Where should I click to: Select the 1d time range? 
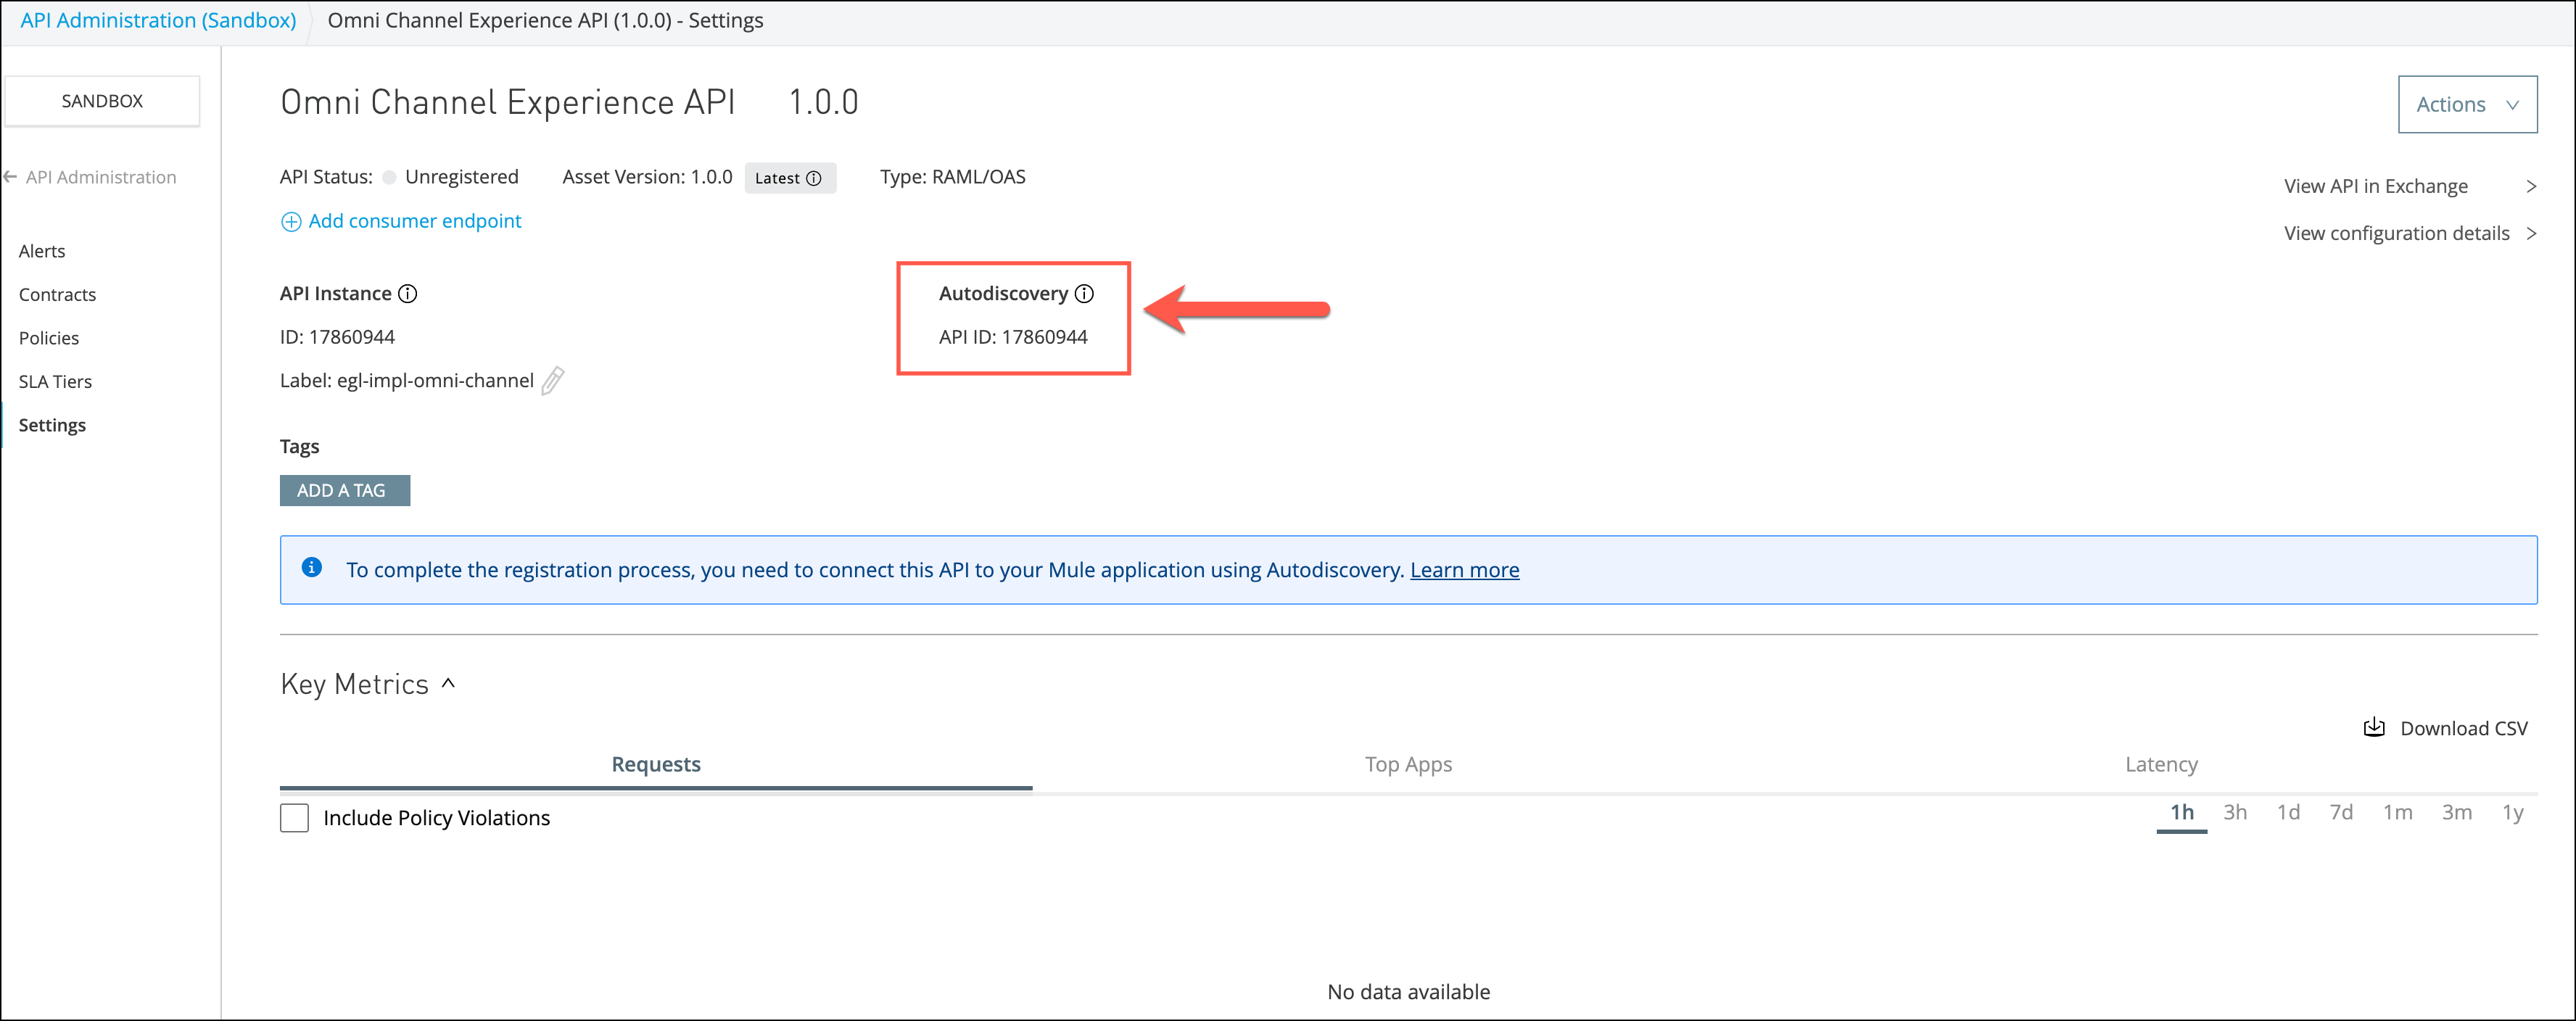(x=2288, y=813)
